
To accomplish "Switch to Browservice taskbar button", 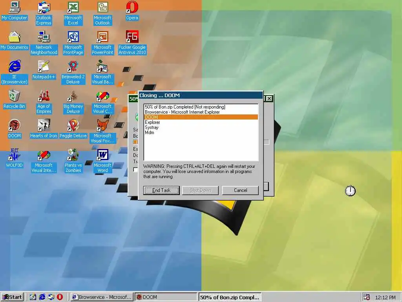I will (x=102, y=297).
